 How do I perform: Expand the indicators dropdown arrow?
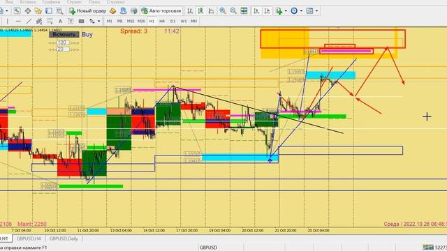pos(286,11)
